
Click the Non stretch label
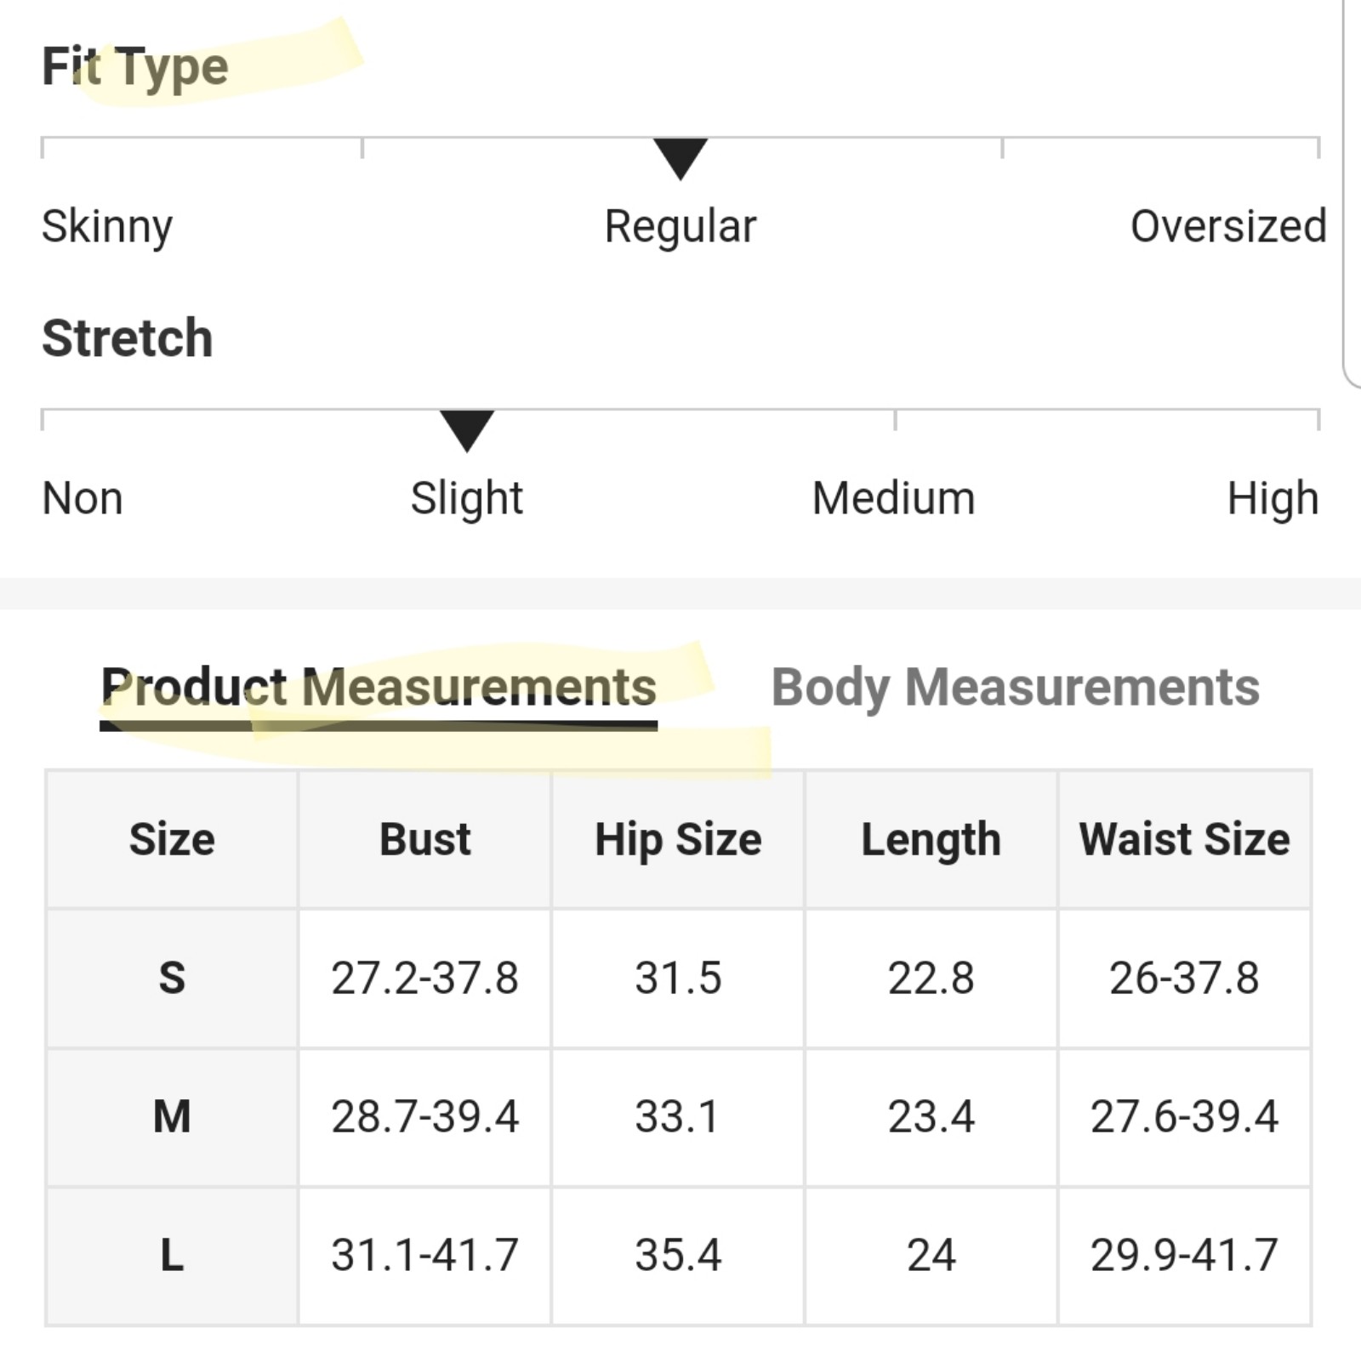[83, 498]
